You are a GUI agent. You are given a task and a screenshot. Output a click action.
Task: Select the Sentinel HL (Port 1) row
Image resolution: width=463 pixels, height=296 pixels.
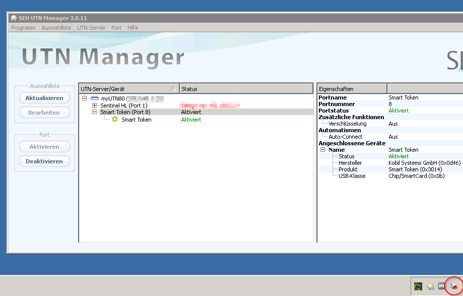[196, 106]
